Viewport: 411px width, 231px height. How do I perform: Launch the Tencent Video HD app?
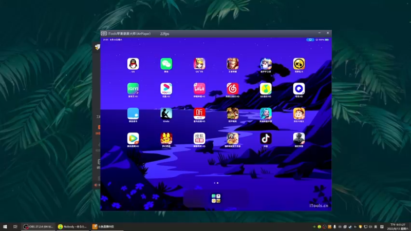coord(133,139)
